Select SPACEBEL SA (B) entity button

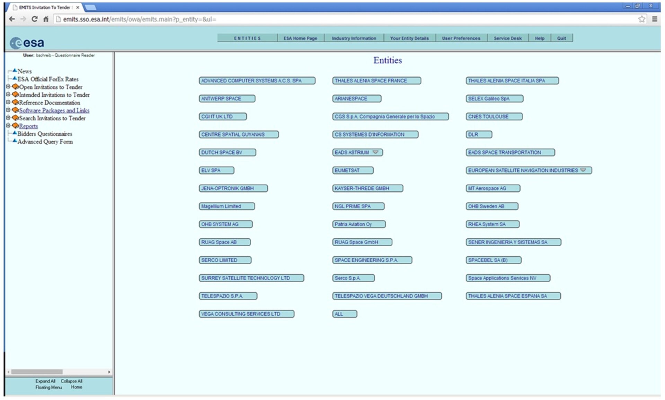click(x=494, y=260)
